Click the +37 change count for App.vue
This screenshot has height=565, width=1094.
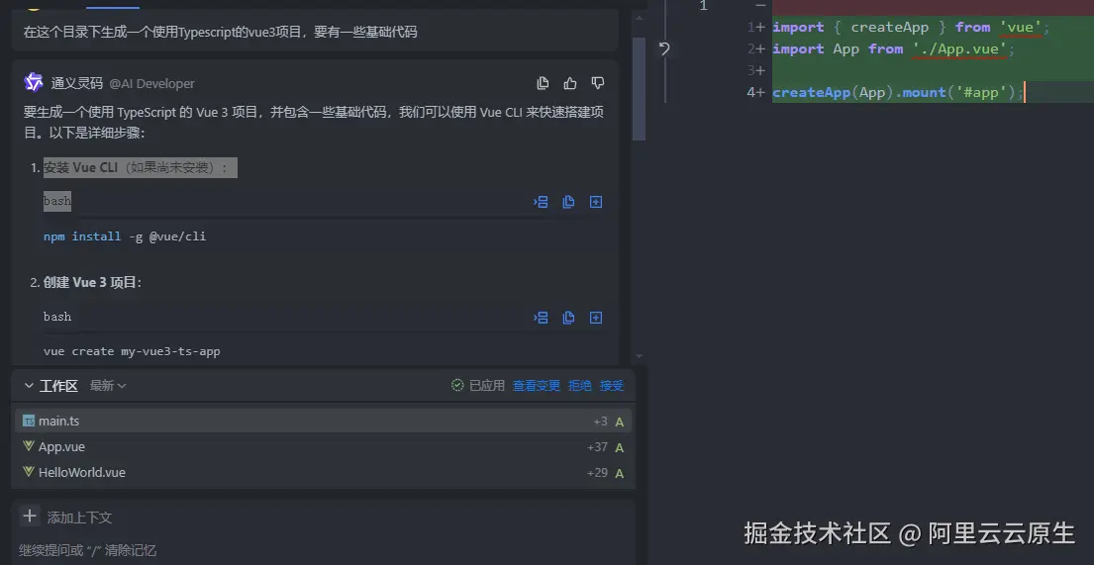pyautogui.click(x=597, y=447)
